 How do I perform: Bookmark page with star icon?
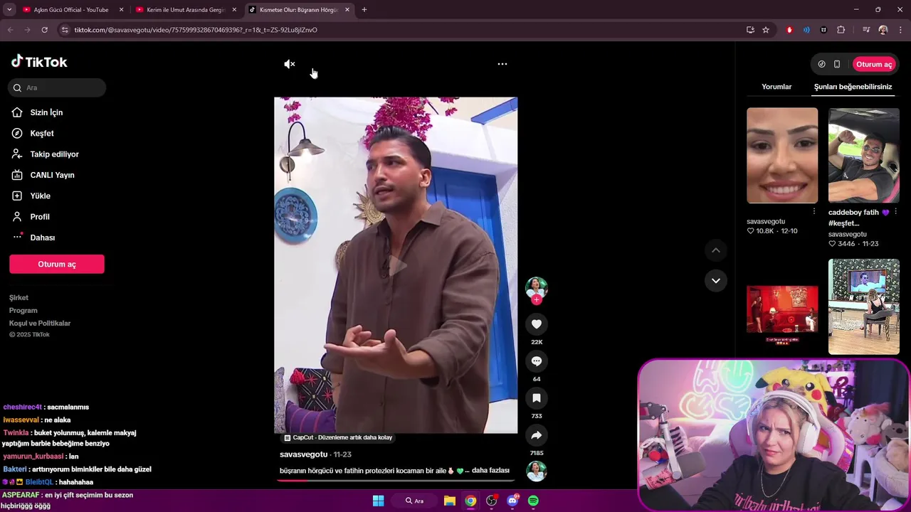766,30
